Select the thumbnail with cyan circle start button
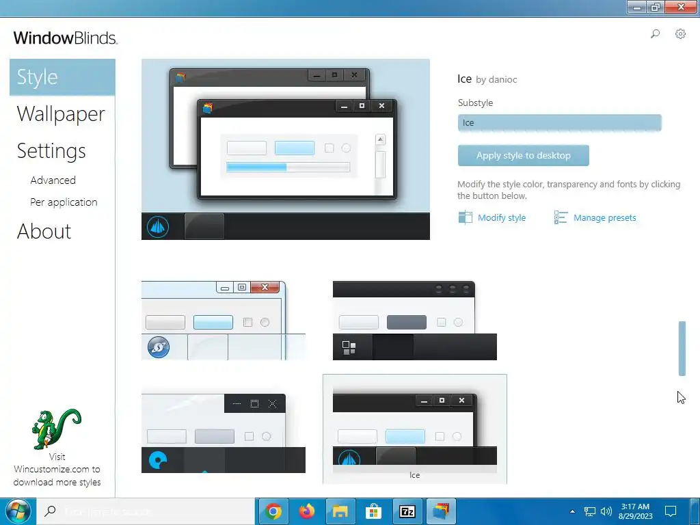This screenshot has height=525, width=700. [x=224, y=433]
